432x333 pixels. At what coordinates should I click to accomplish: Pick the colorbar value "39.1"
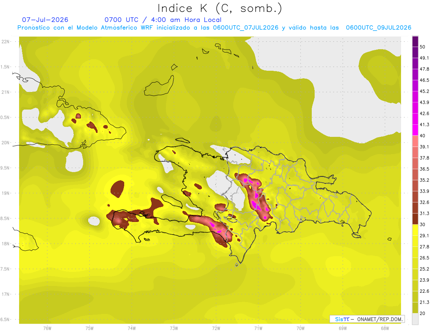(x=424, y=147)
